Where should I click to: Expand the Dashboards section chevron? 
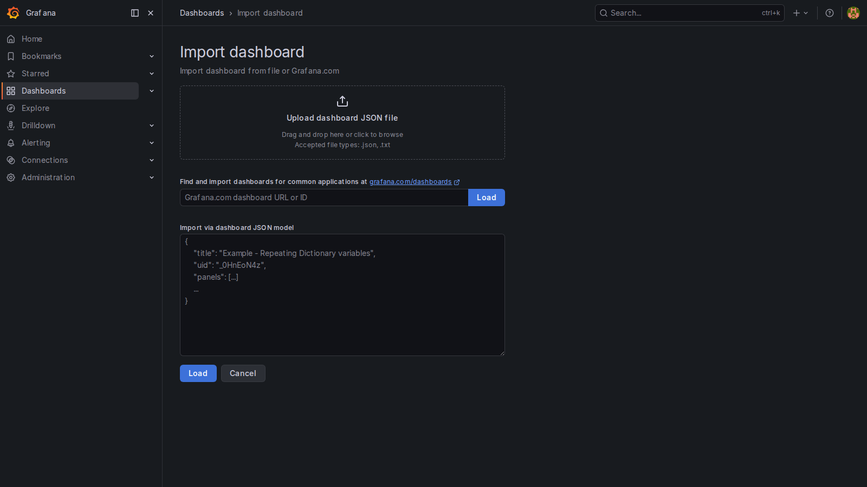pyautogui.click(x=152, y=91)
